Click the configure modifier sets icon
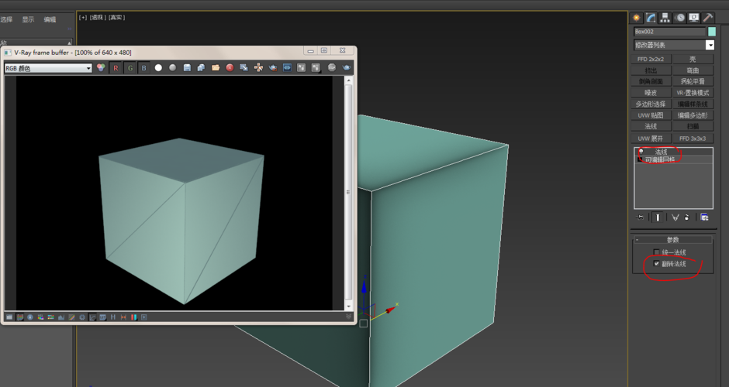This screenshot has height=387, width=729. click(704, 217)
